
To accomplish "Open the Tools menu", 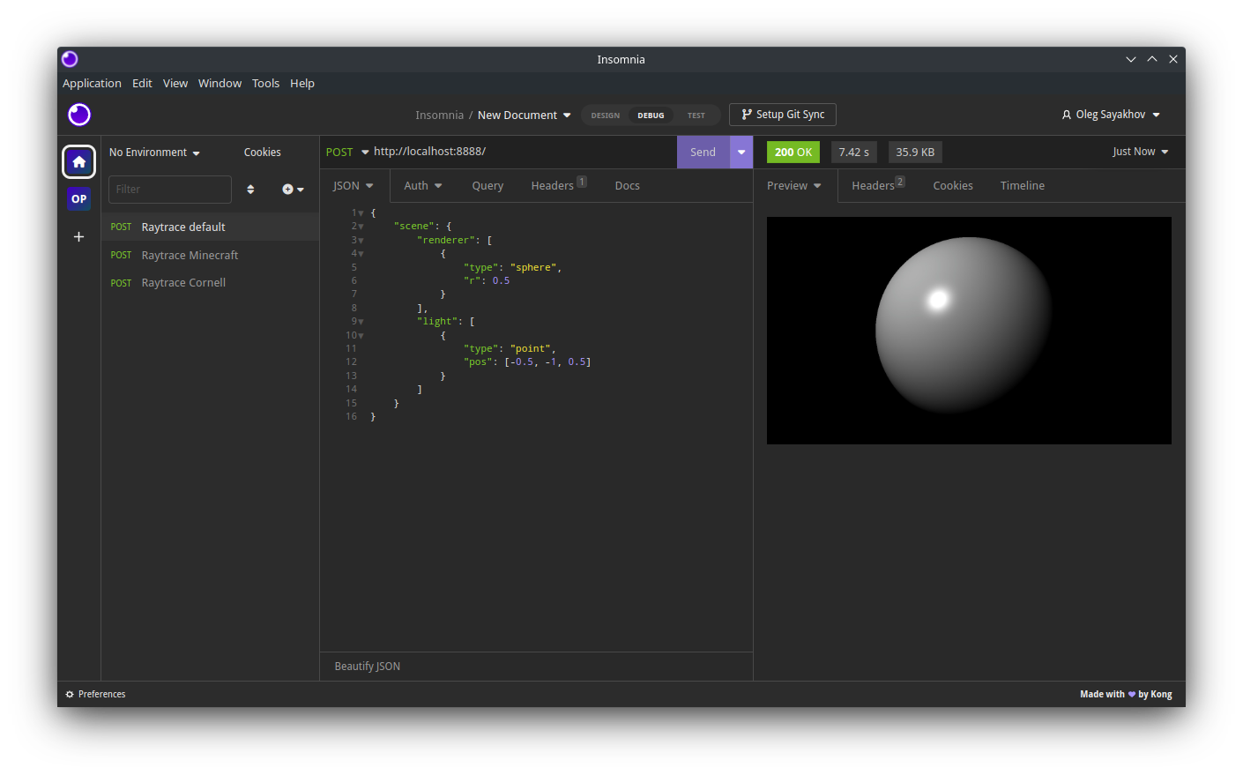I will point(265,84).
